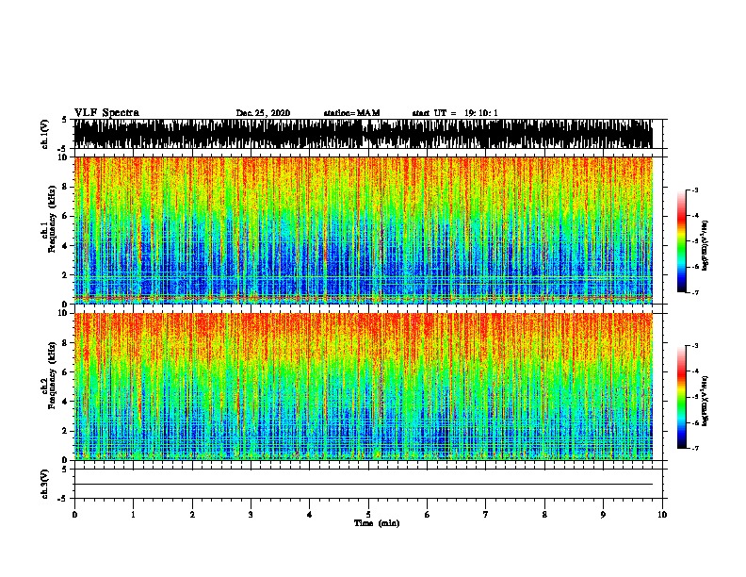Click the ch.2 colorbar 'log(PSD)' label
The image size is (746, 577).
point(705,402)
